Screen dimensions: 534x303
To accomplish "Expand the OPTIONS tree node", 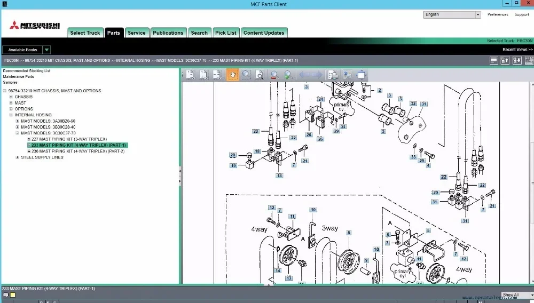I will click(x=11, y=109).
